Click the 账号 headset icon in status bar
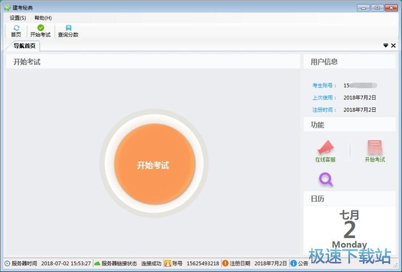Viewport: 402px width, 272px height. [168, 263]
